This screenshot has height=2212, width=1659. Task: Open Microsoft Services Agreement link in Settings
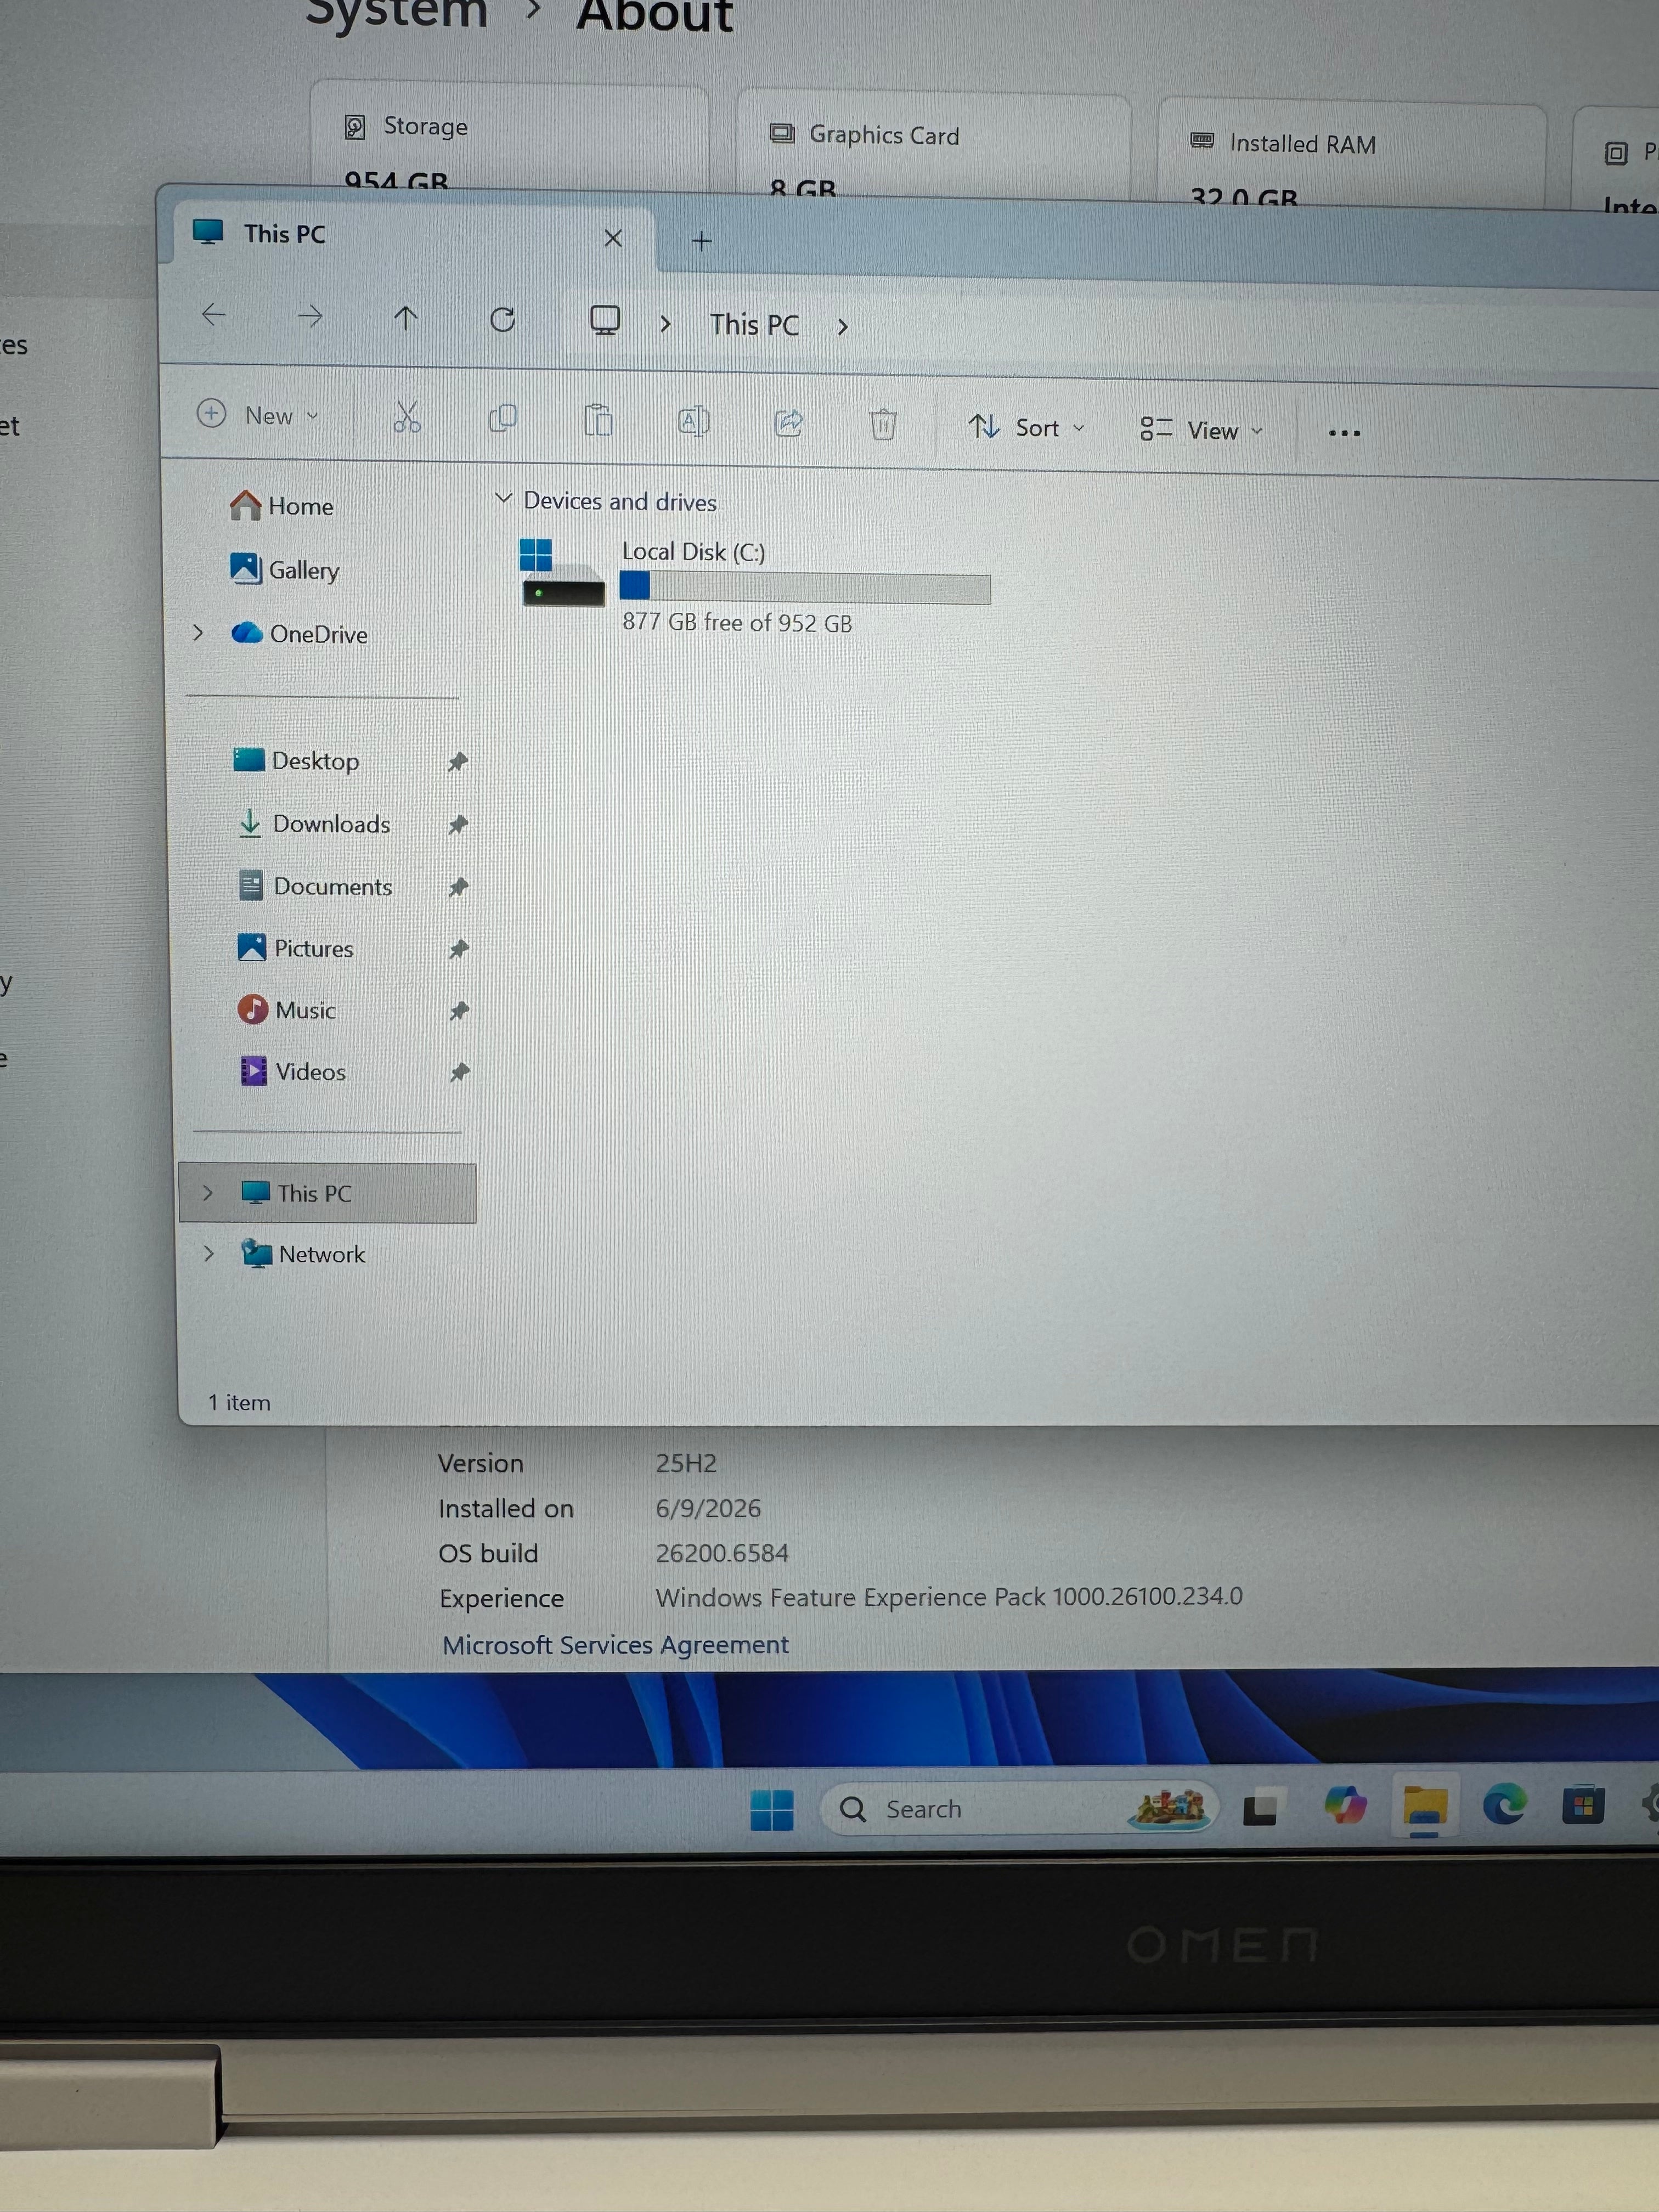[x=616, y=1645]
